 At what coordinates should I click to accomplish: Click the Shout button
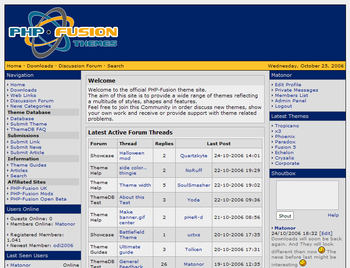click(285, 216)
